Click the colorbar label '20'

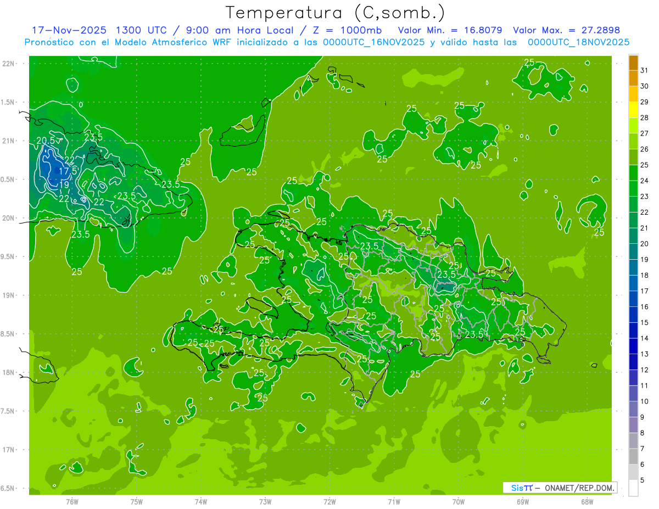tap(645, 244)
